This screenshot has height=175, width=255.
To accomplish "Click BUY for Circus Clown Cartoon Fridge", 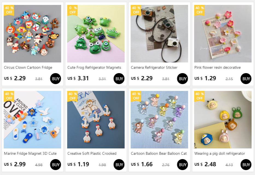I will 56,79.
